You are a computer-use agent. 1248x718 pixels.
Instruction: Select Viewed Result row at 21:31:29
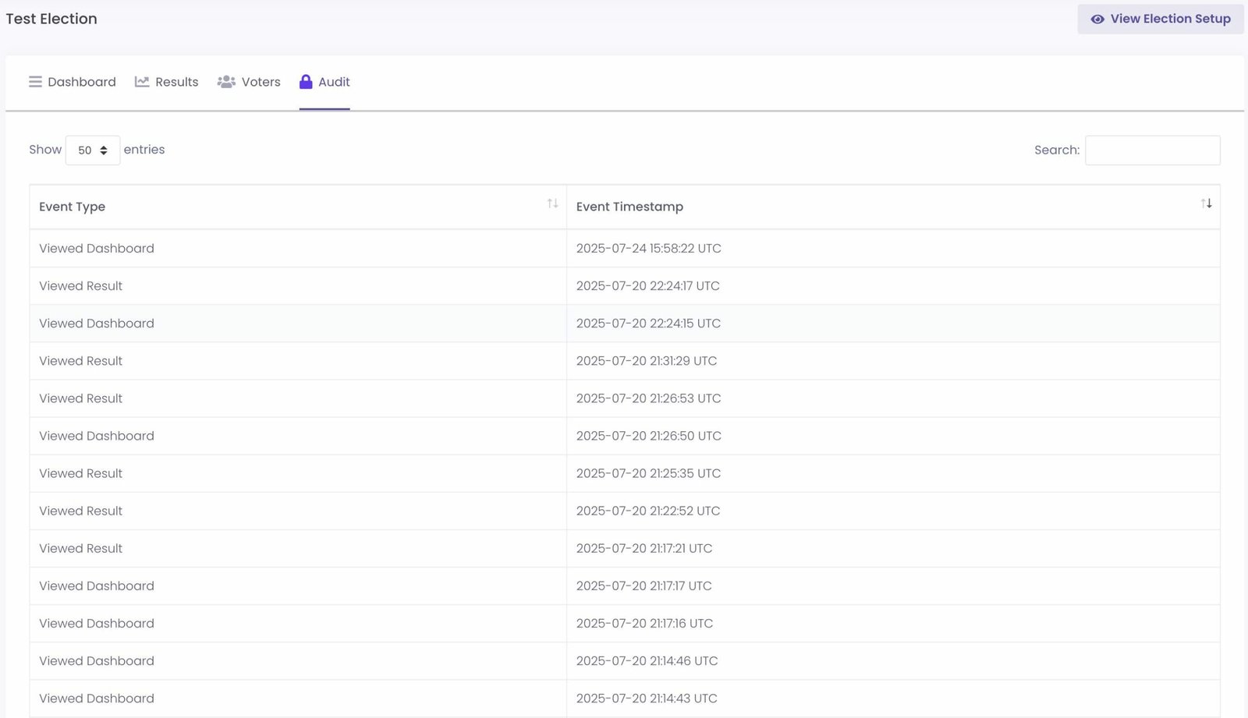pyautogui.click(x=625, y=361)
